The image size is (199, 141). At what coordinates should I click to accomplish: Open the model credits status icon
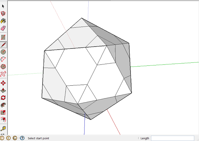tap(8, 138)
